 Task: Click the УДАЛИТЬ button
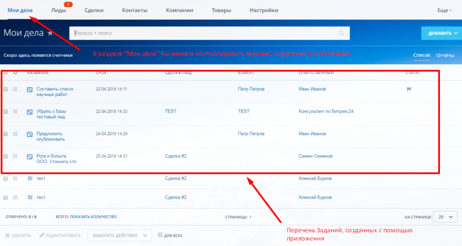[x=18, y=235]
